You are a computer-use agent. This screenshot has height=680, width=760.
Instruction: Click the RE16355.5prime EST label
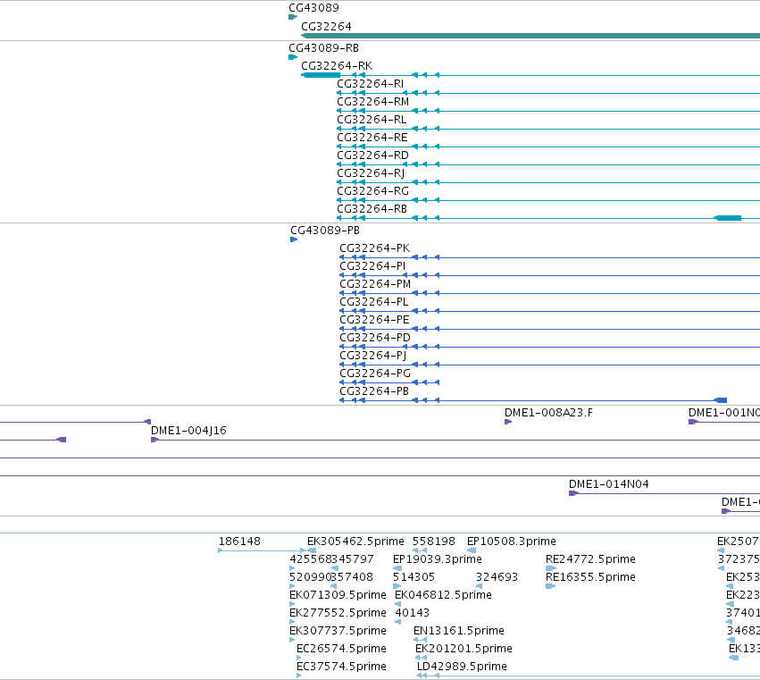(590, 577)
